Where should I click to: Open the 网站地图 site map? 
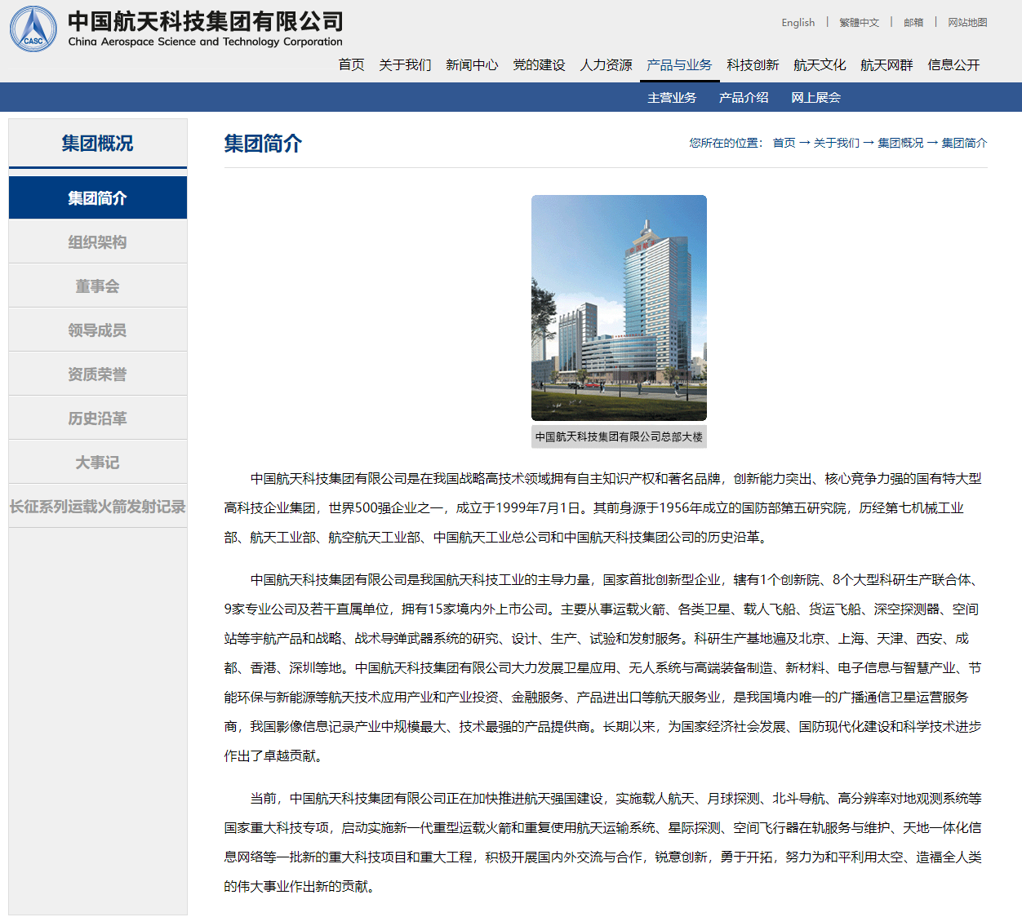coord(966,22)
